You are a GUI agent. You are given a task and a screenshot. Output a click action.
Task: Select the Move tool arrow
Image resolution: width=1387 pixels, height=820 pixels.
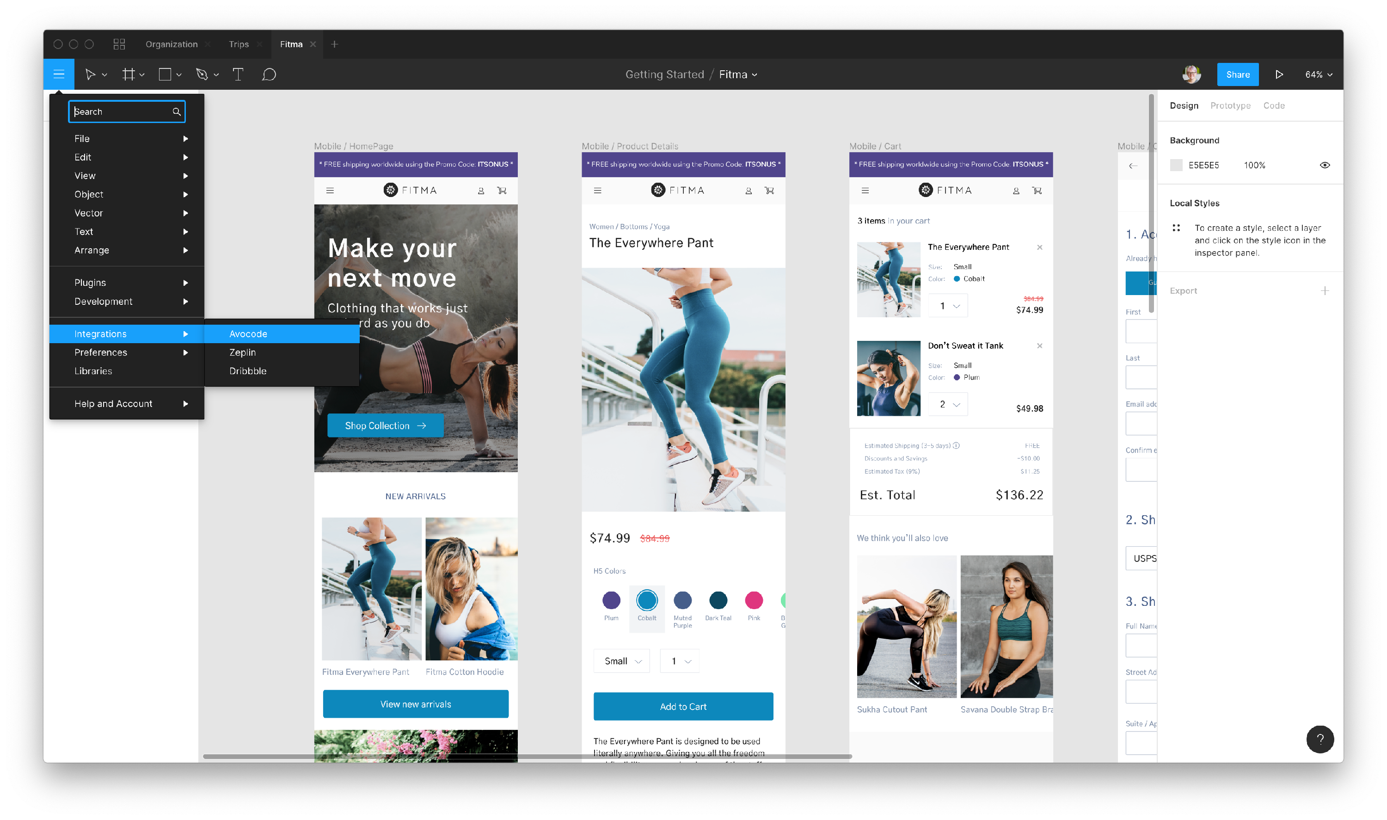(x=90, y=74)
